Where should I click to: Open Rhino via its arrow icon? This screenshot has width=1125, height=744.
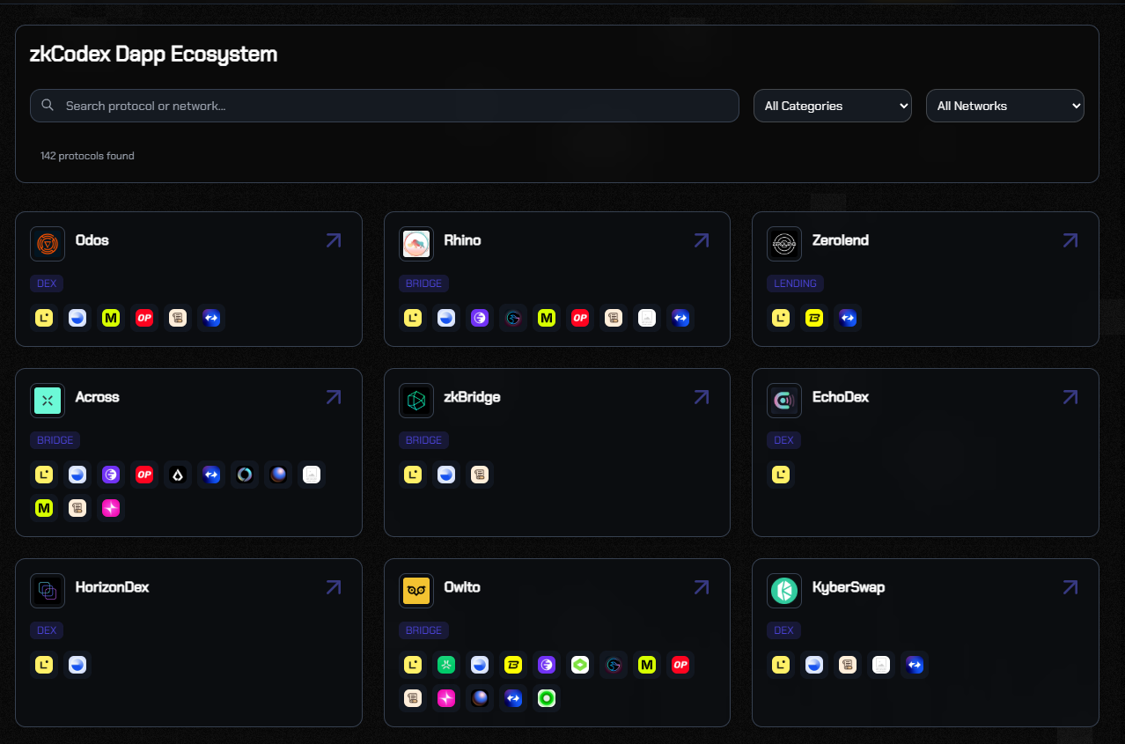point(702,240)
